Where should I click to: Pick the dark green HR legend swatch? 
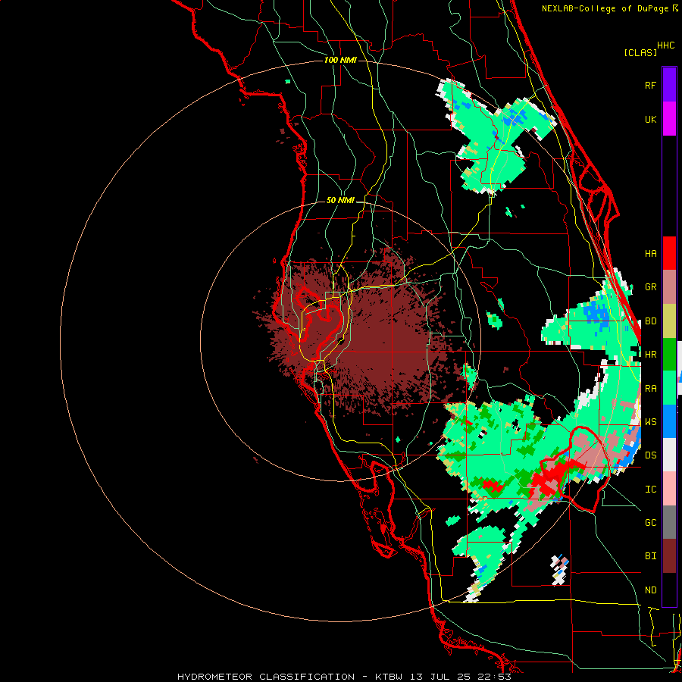(x=669, y=355)
